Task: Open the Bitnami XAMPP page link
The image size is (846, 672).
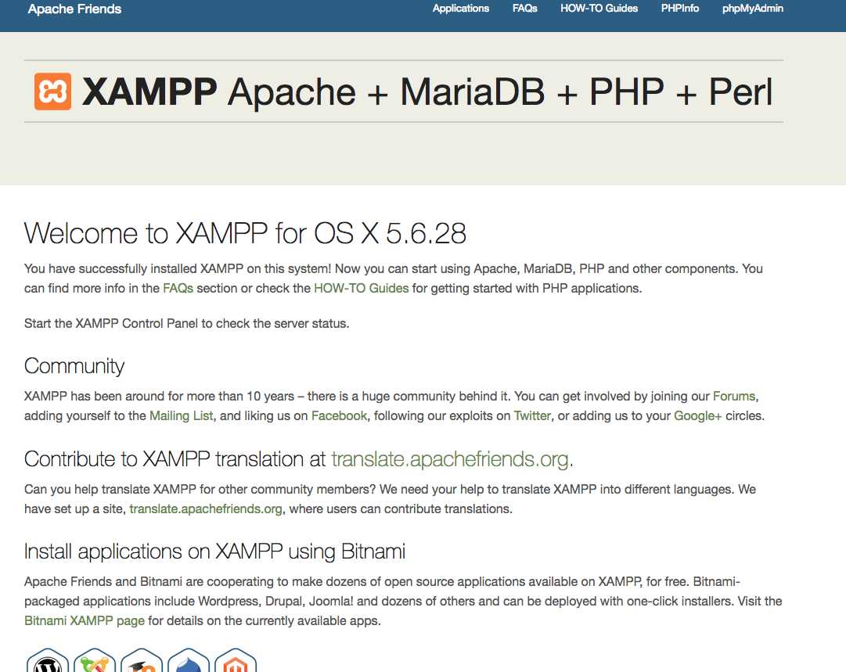Action: click(85, 621)
